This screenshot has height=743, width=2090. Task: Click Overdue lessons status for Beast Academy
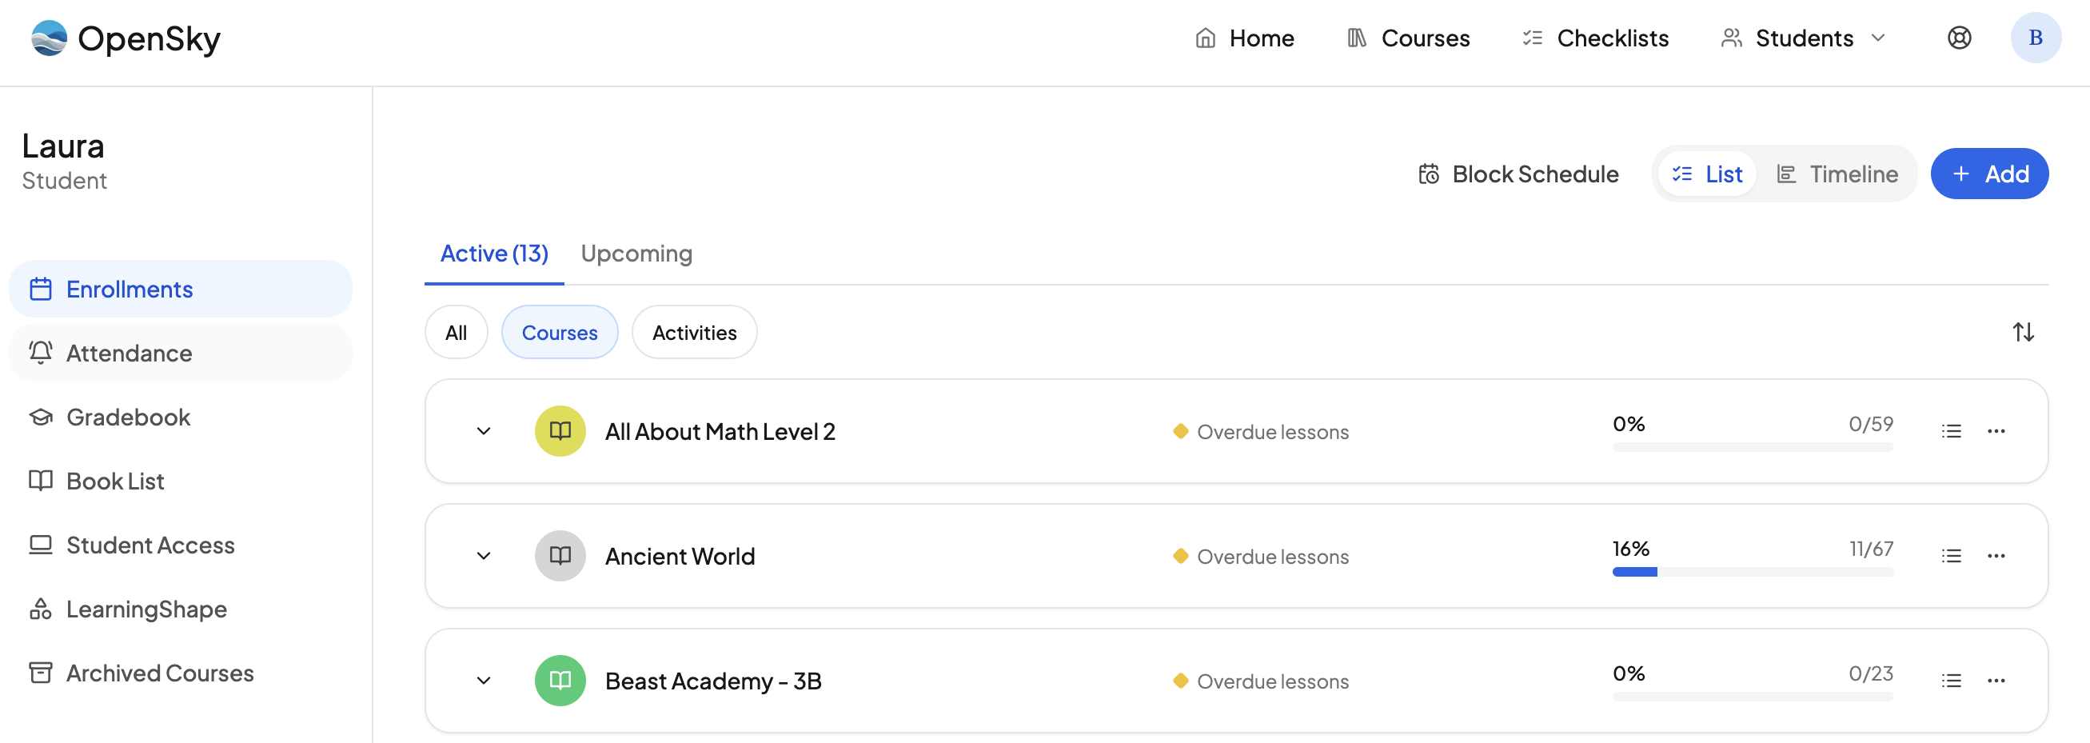click(x=1261, y=681)
